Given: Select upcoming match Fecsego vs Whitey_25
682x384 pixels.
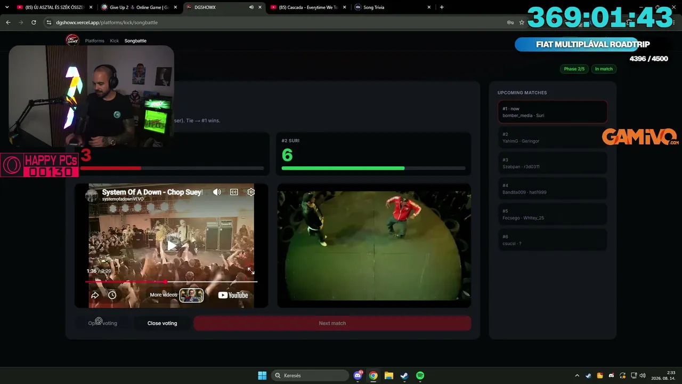Looking at the screenshot, I should [553, 214].
